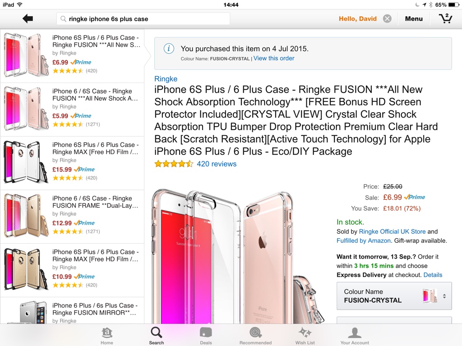Image resolution: width=462 pixels, height=346 pixels.
Task: Open the 420 reviews link
Action: [217, 164]
